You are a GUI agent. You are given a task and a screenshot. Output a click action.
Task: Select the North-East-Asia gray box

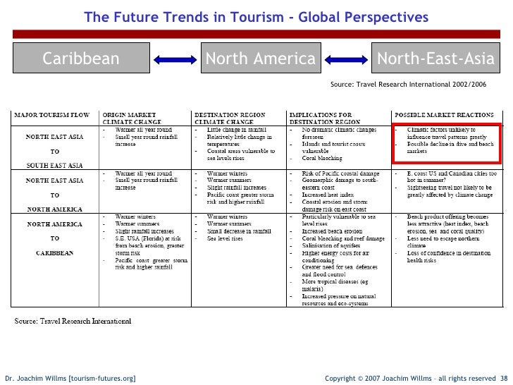click(x=435, y=58)
